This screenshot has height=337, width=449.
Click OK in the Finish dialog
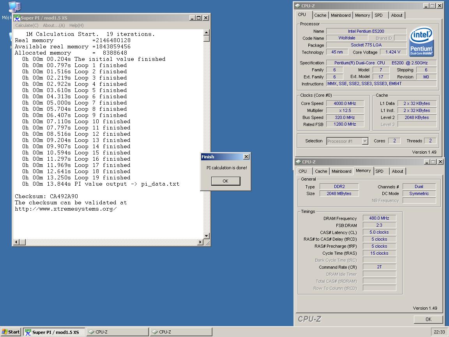225,181
